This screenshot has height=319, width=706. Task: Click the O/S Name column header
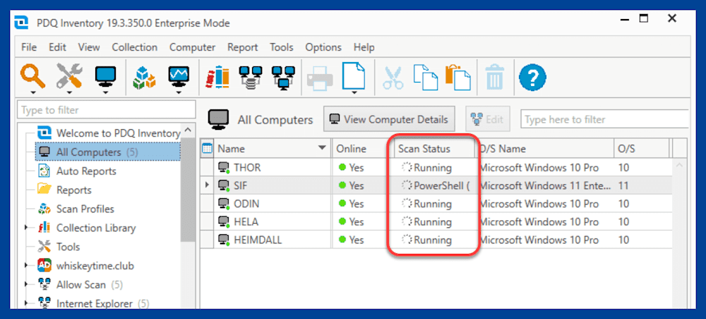coord(545,148)
